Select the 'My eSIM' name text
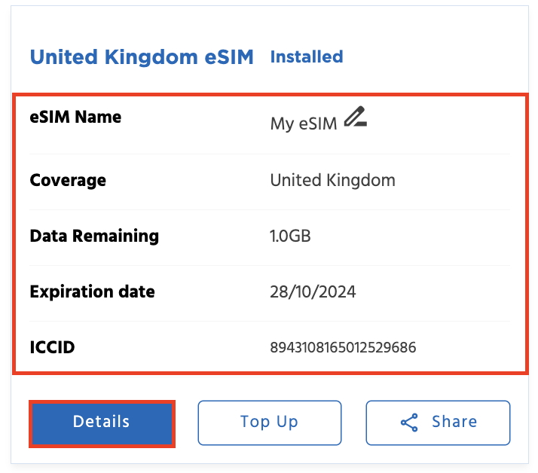 [x=304, y=124]
